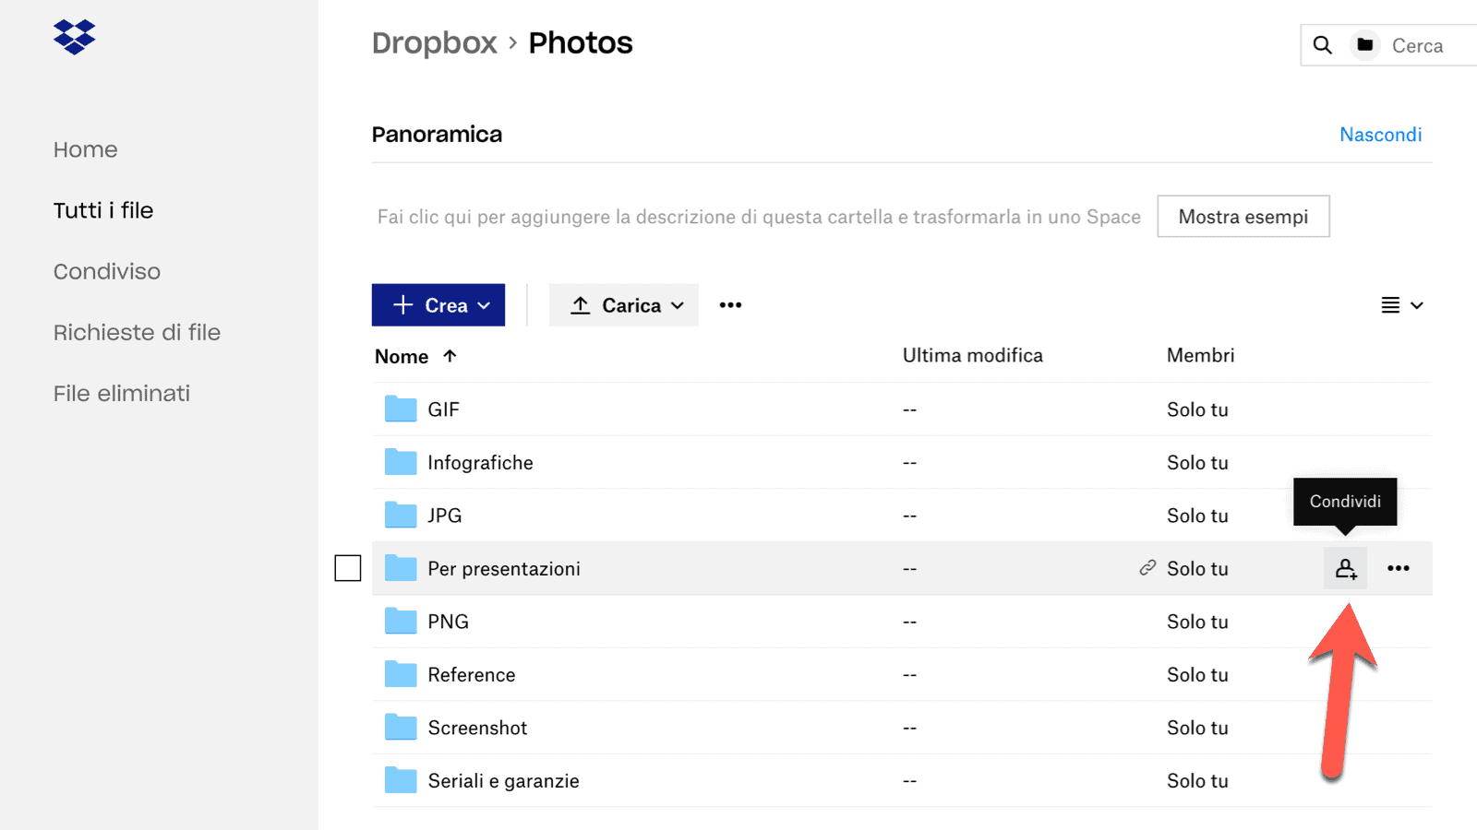
Task: Click the Seriali e garanzie folder icon
Action: [401, 780]
